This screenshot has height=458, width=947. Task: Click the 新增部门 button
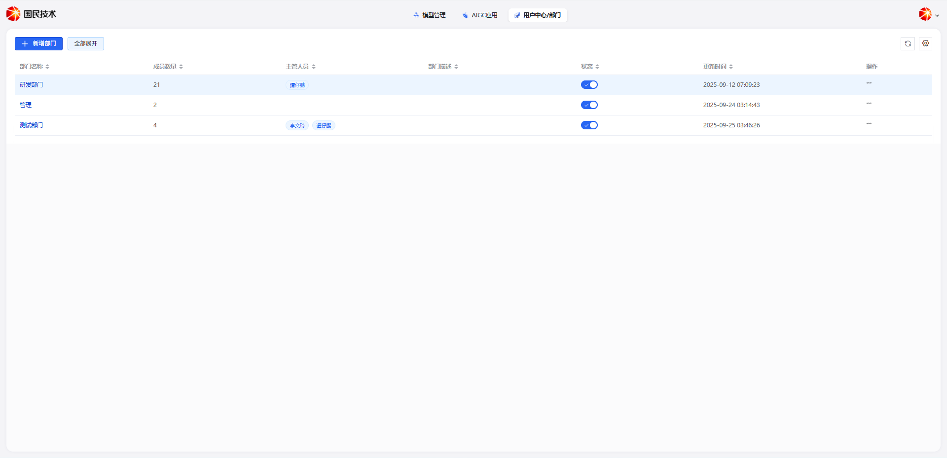(38, 43)
